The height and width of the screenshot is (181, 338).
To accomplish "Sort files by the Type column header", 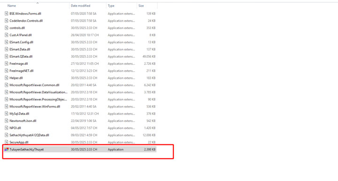I will pos(111,6).
